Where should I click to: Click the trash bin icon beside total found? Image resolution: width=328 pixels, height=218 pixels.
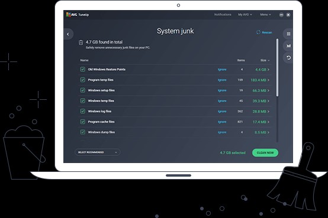point(81,43)
